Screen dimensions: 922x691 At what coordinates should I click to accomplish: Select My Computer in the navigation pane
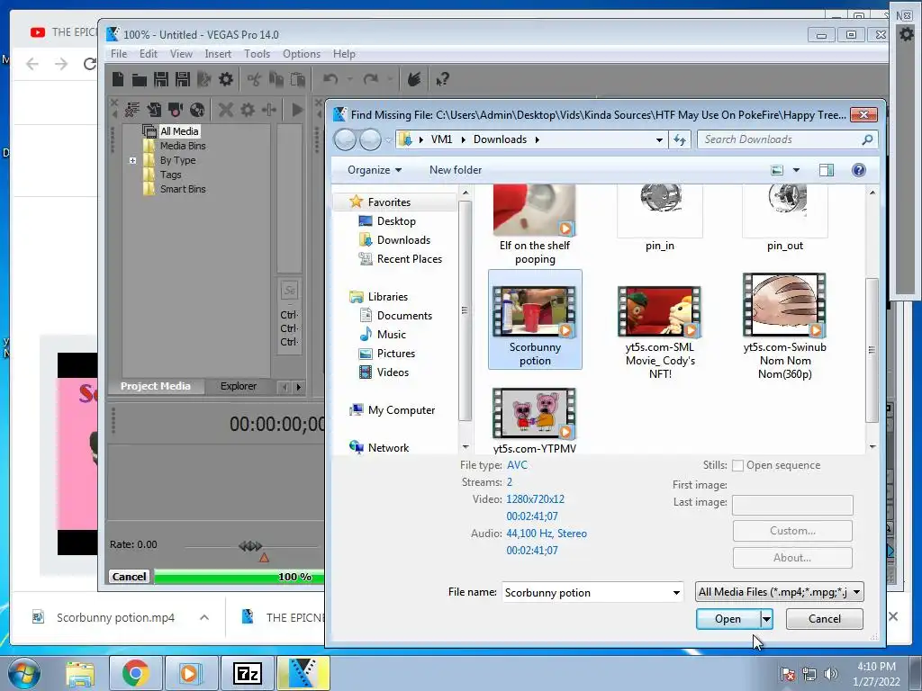(402, 410)
